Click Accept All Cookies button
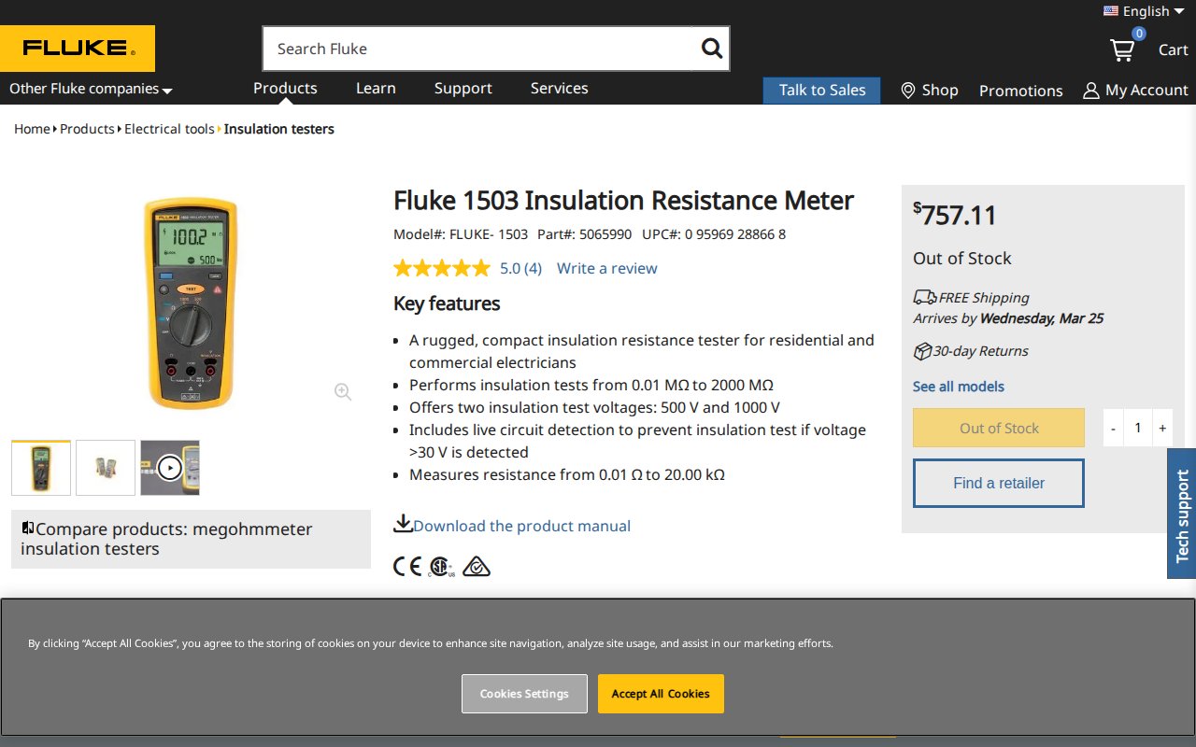The width and height of the screenshot is (1196, 747). tap(661, 694)
